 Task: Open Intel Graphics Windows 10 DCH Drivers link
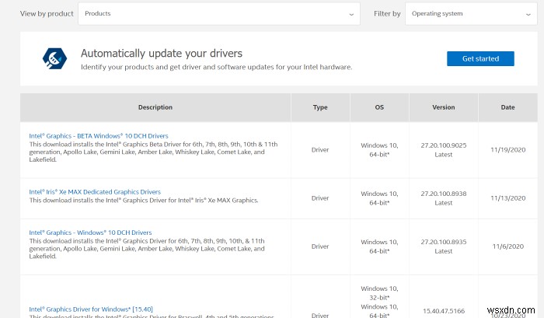pos(90,232)
